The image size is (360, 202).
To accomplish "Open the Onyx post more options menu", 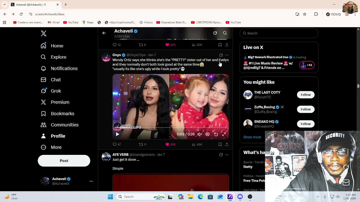I will pos(227,55).
